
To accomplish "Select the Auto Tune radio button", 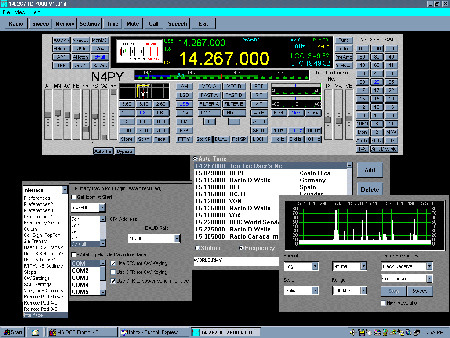I will coord(195,158).
